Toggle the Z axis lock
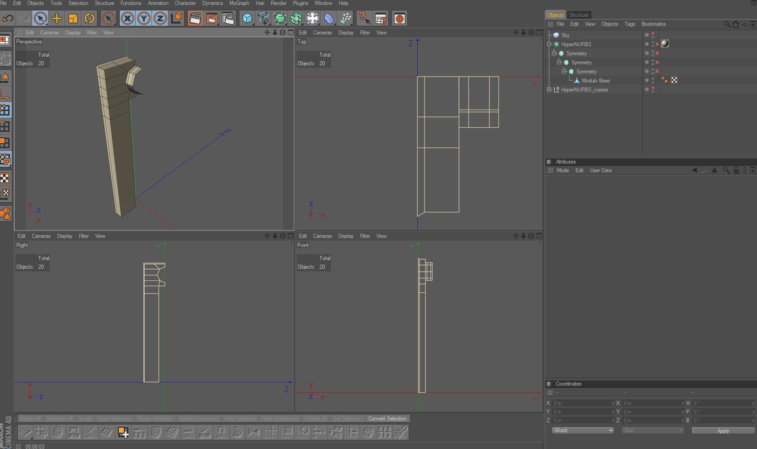The image size is (757, 449). 160,19
